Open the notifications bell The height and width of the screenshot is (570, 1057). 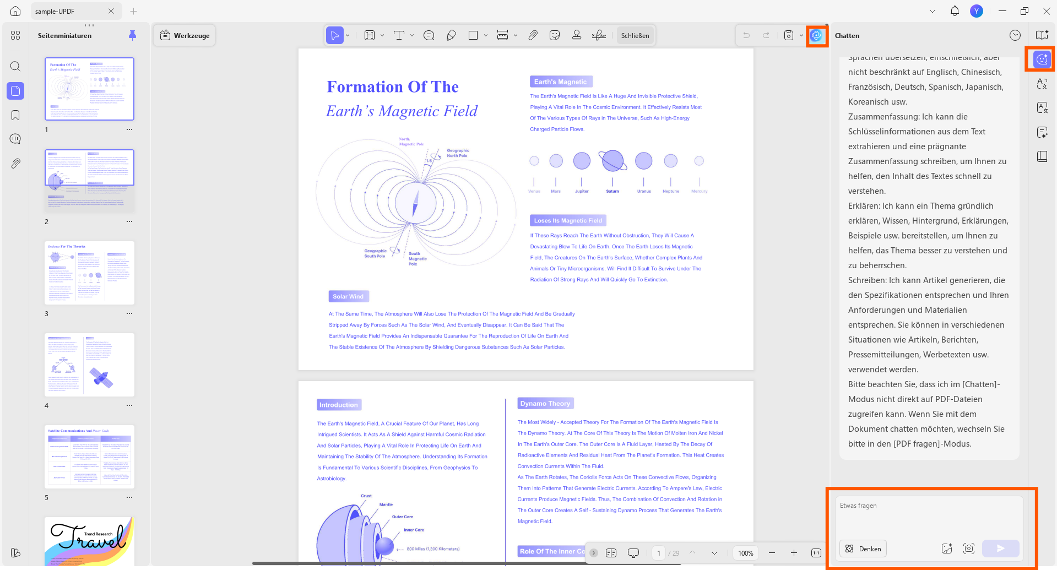[955, 11]
